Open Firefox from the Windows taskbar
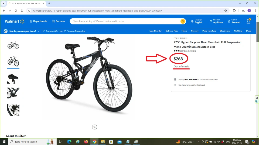 tap(86, 142)
